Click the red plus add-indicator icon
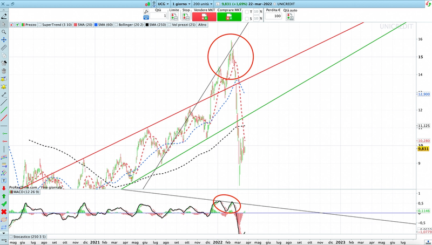The width and height of the screenshot is (432, 245). coord(11,25)
